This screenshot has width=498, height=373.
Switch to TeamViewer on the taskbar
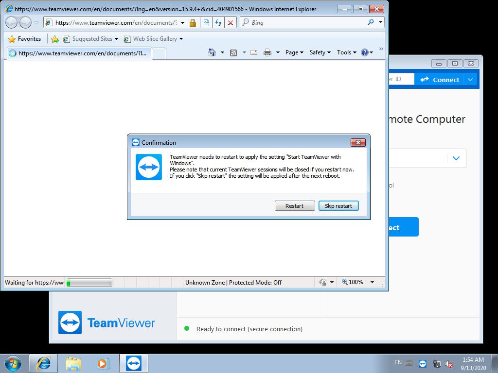(134, 363)
